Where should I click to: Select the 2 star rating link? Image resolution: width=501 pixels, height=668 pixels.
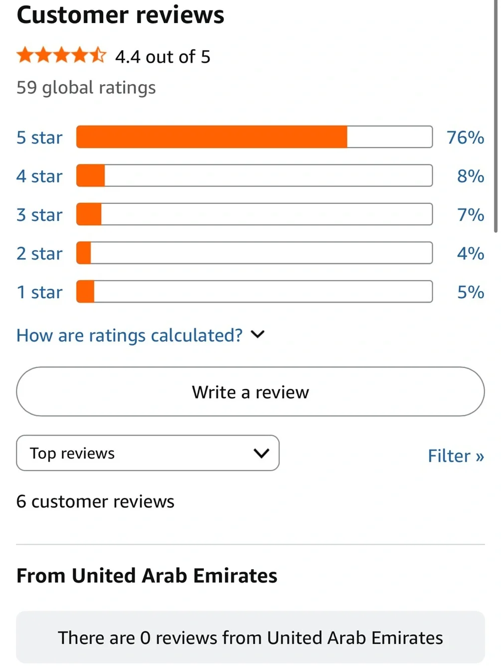[x=40, y=253]
